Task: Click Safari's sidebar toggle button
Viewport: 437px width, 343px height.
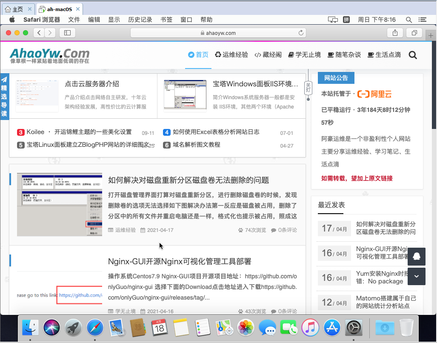Action: point(67,33)
